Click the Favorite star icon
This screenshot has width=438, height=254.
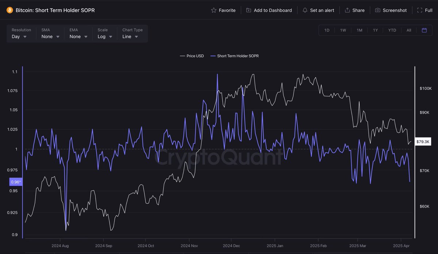pos(214,10)
